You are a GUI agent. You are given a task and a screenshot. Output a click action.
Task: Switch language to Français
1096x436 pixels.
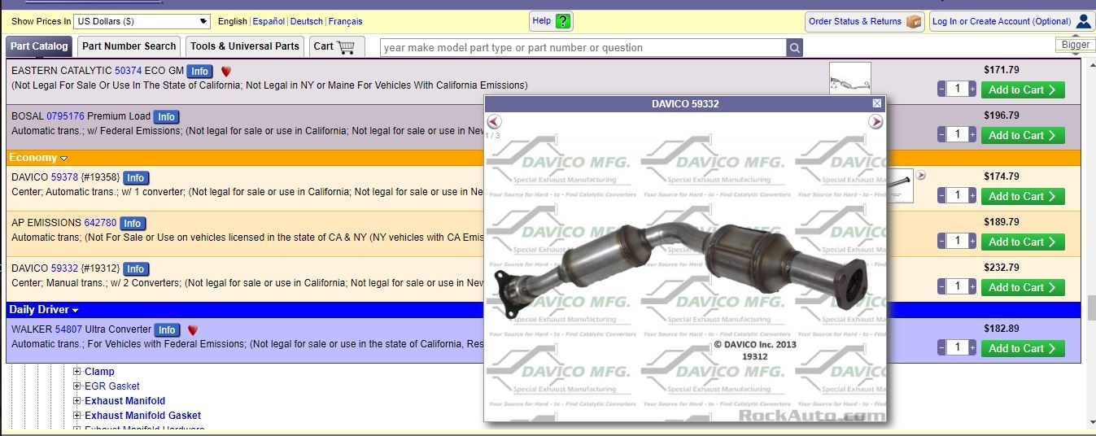346,21
